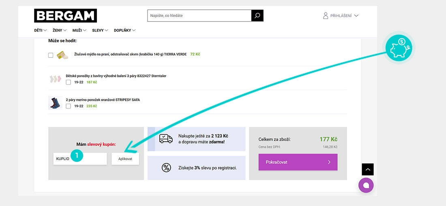Click the BERGAM logo

(x=65, y=16)
